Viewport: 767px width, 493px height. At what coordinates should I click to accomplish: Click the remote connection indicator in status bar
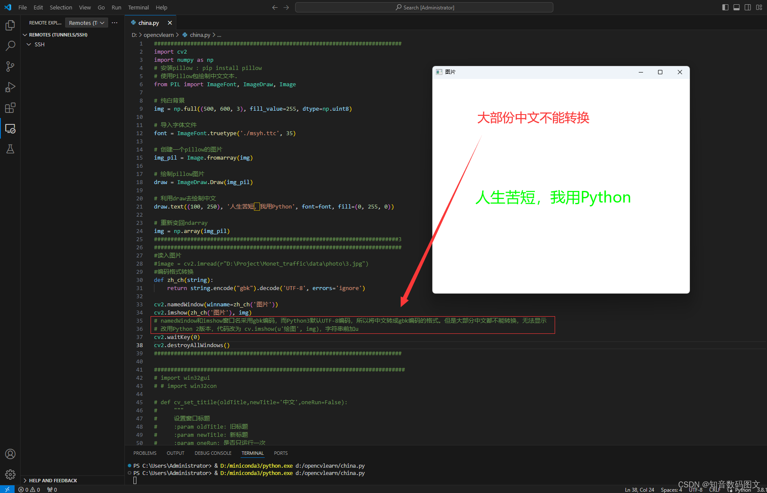(7, 489)
